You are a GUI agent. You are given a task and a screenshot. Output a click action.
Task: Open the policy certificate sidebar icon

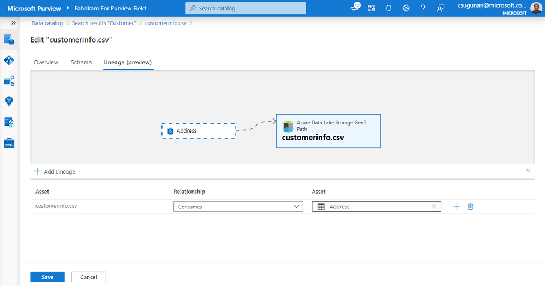pos(9,122)
